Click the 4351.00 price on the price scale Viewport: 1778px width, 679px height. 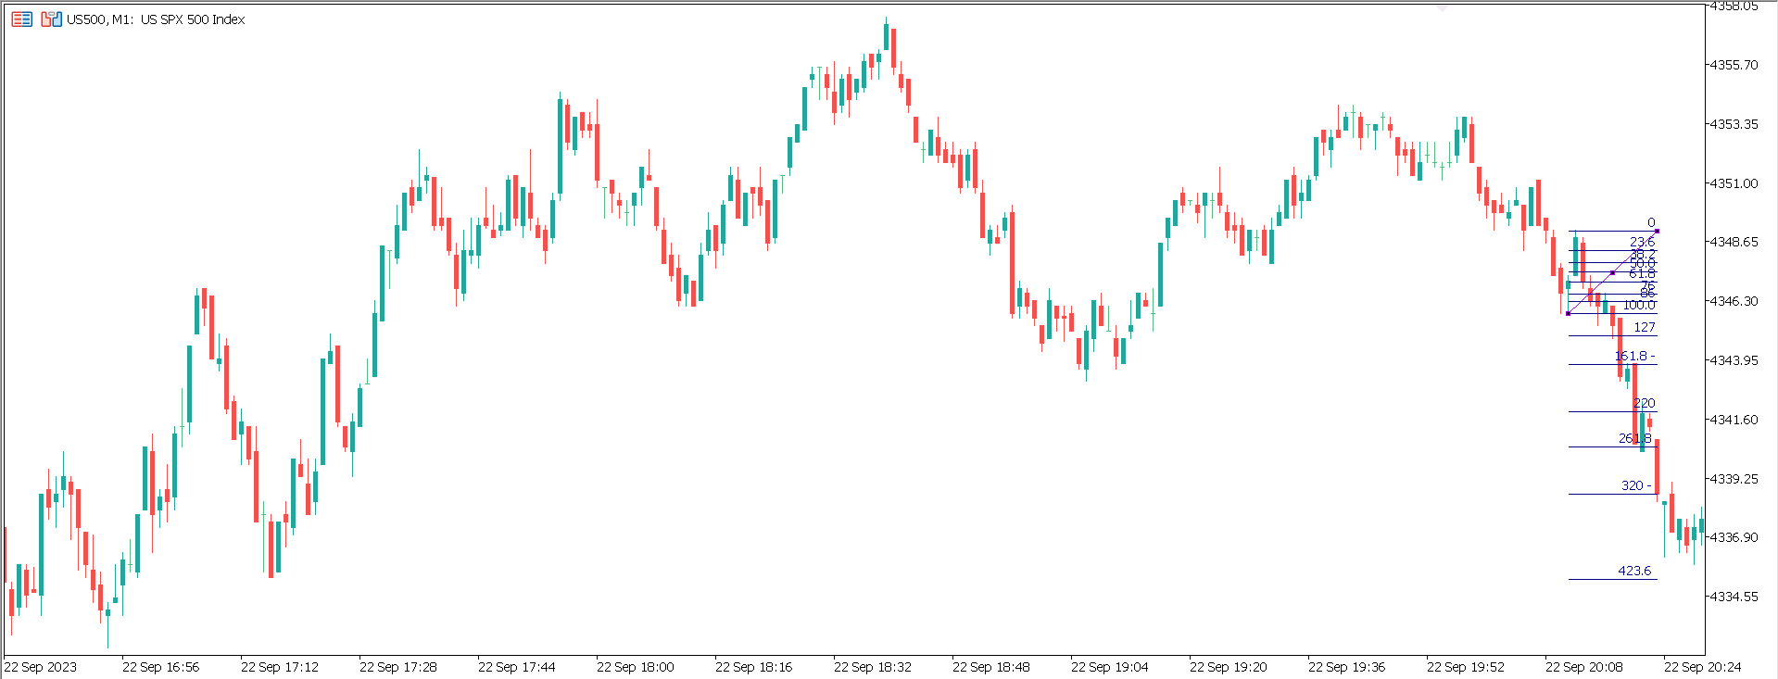(1734, 183)
